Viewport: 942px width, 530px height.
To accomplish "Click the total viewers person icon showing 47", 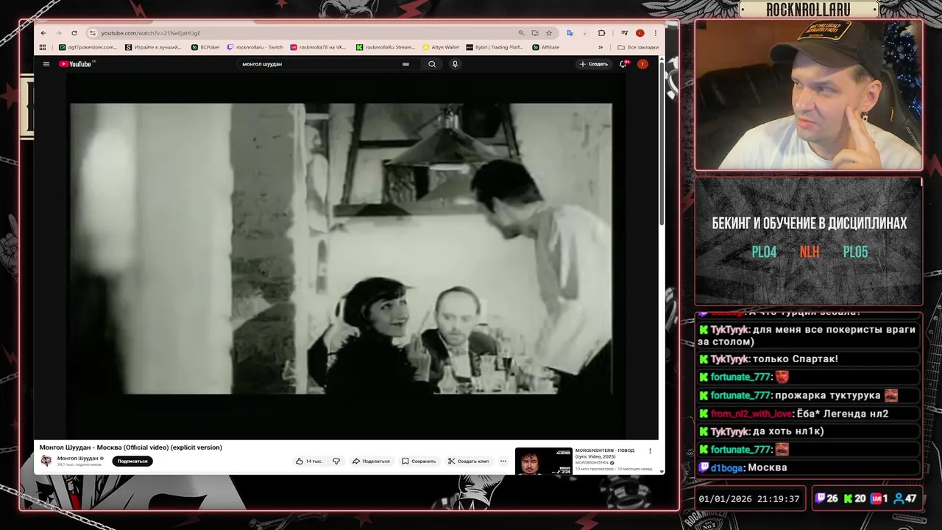I will [x=899, y=498].
